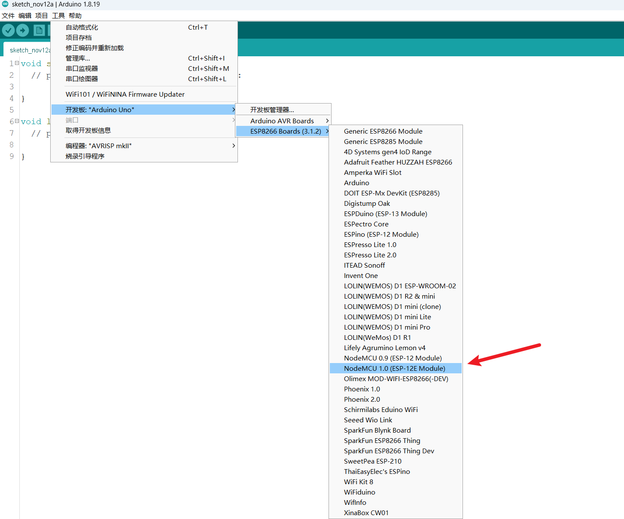Open 管理库... menu entry
This screenshot has width=624, height=519.
144,58
